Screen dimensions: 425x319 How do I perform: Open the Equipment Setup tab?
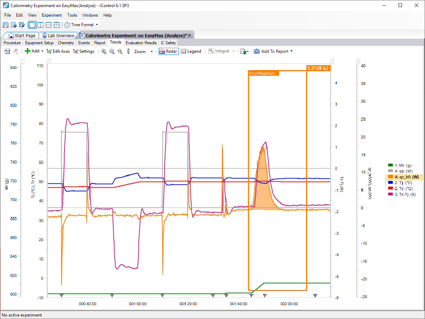point(39,43)
